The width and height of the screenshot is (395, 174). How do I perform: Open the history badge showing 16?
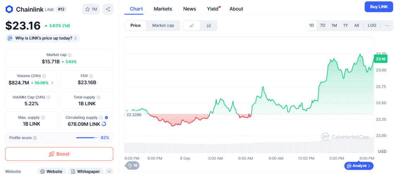point(132,166)
